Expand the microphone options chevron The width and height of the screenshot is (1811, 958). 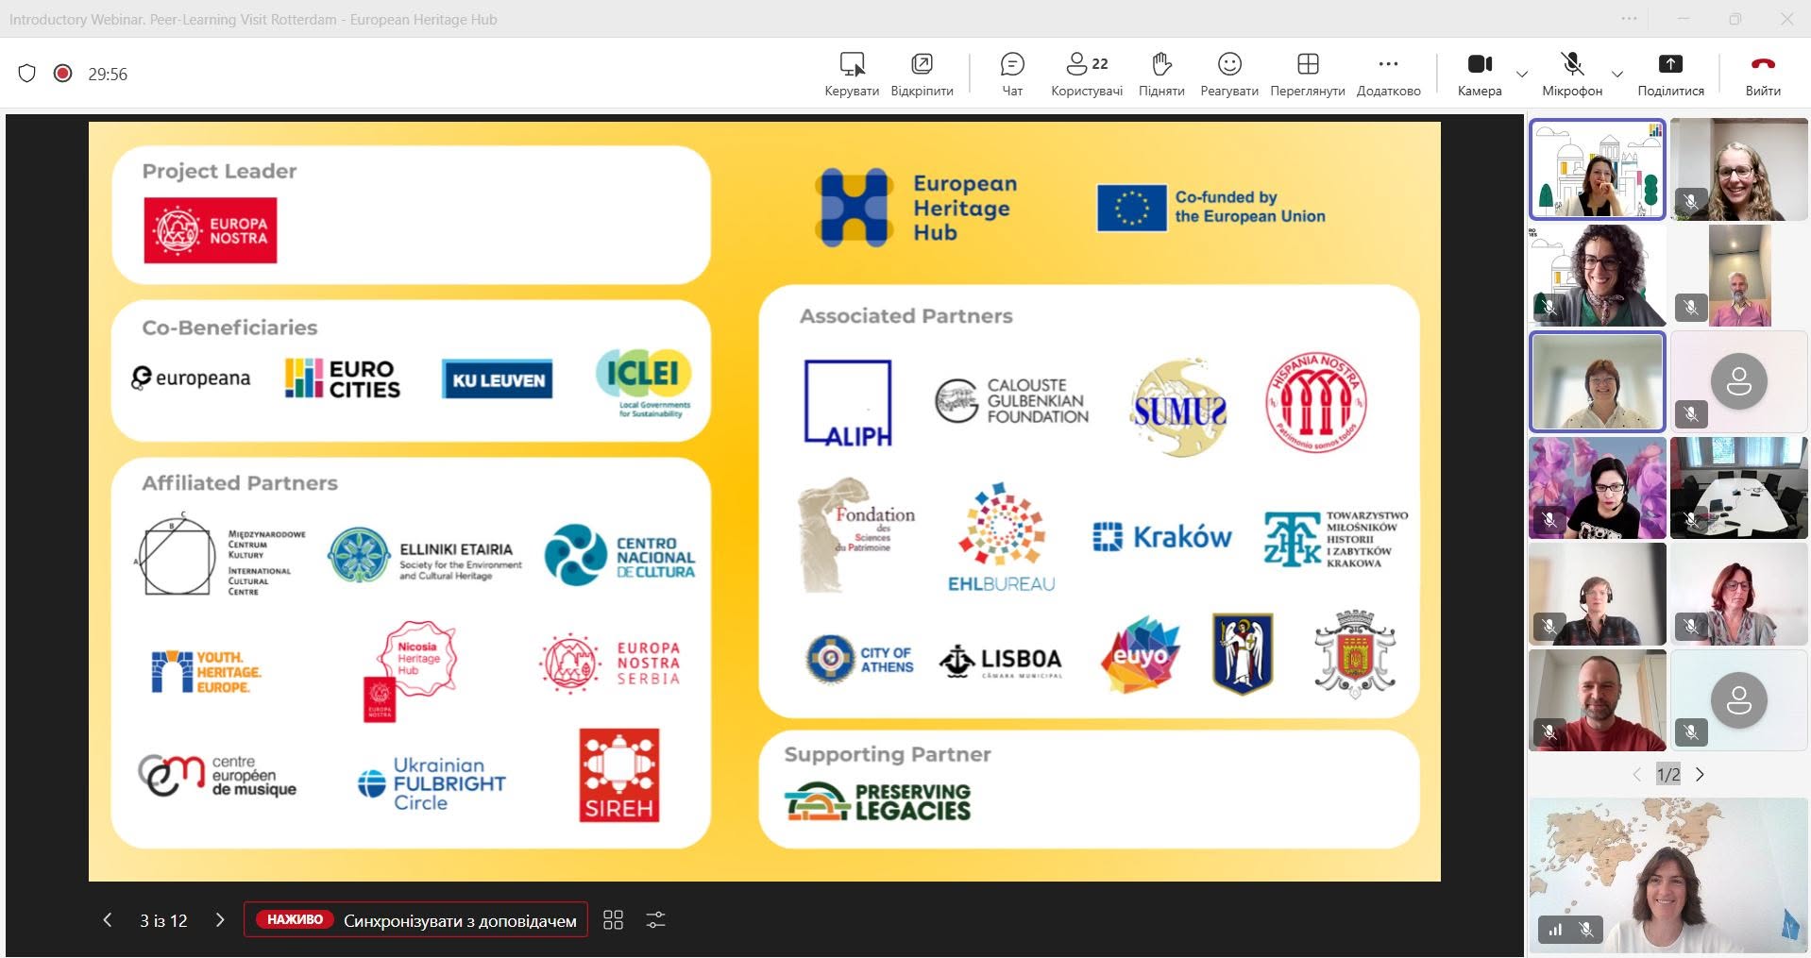(x=1617, y=74)
